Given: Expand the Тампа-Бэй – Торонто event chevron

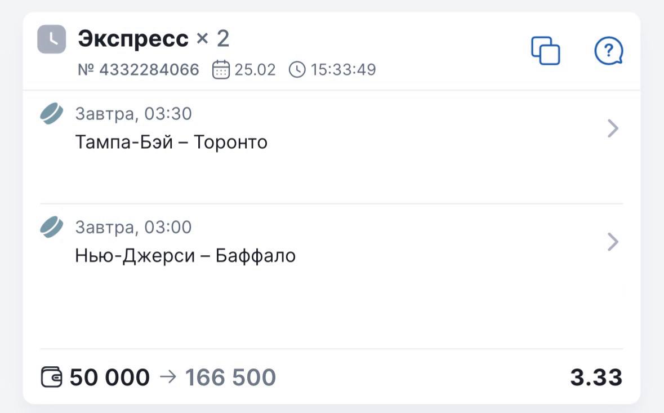Looking at the screenshot, I should click(613, 129).
